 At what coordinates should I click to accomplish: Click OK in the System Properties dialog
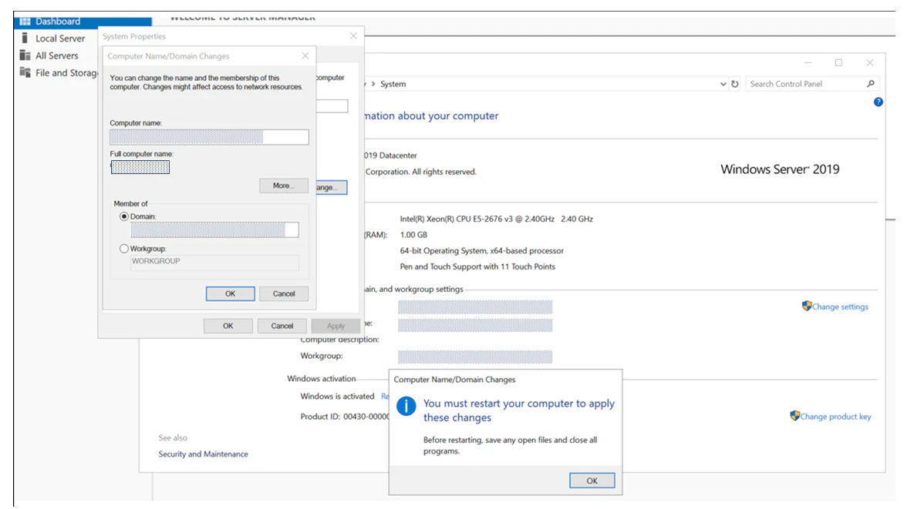[228, 326]
